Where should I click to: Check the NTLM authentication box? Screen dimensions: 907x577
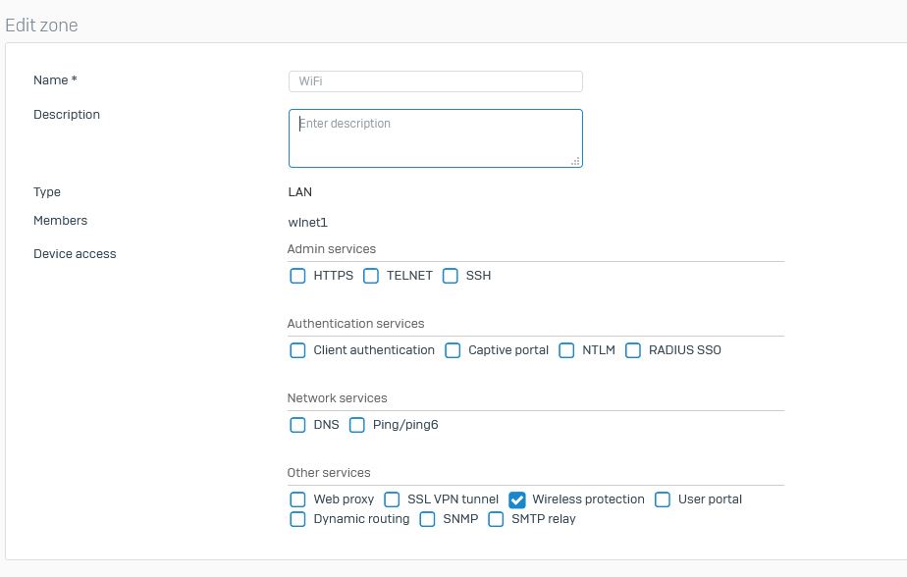pyautogui.click(x=566, y=350)
